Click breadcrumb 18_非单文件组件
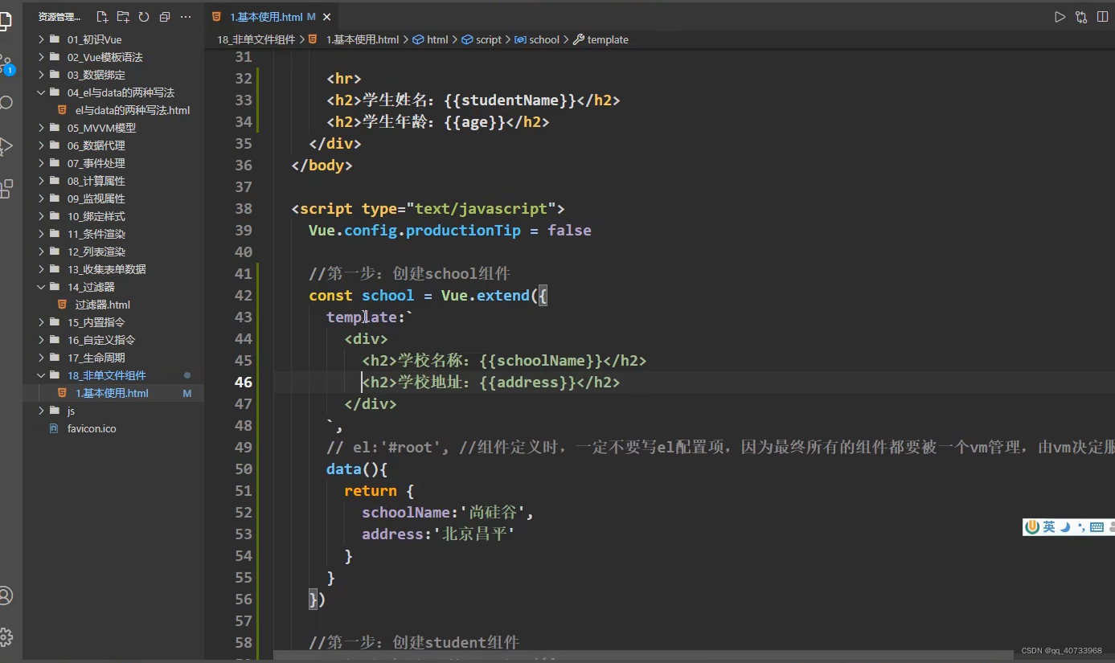Viewport: 1115px width, 663px height. coord(256,39)
